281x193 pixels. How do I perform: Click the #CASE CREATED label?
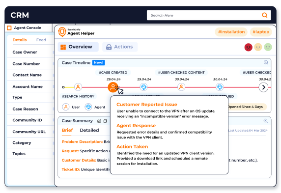pos(113,72)
